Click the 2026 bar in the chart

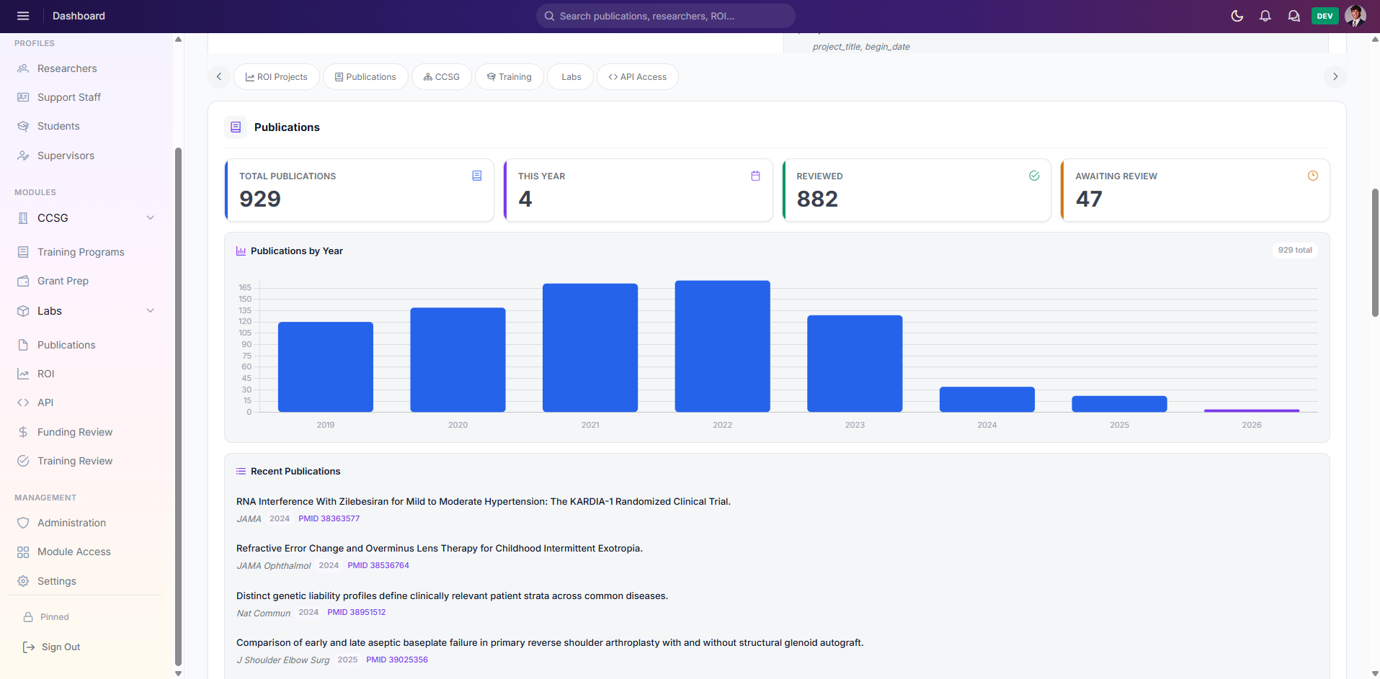click(x=1252, y=410)
